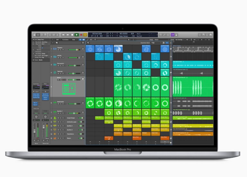Trigger the Deep Perc loop cell

click(118, 49)
